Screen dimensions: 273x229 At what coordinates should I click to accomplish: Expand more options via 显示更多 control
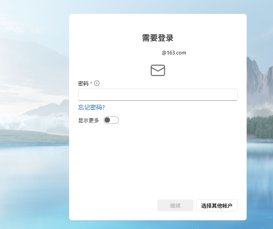(x=111, y=120)
